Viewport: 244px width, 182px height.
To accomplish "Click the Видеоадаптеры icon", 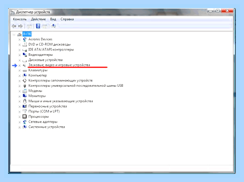I will [x=24, y=55].
